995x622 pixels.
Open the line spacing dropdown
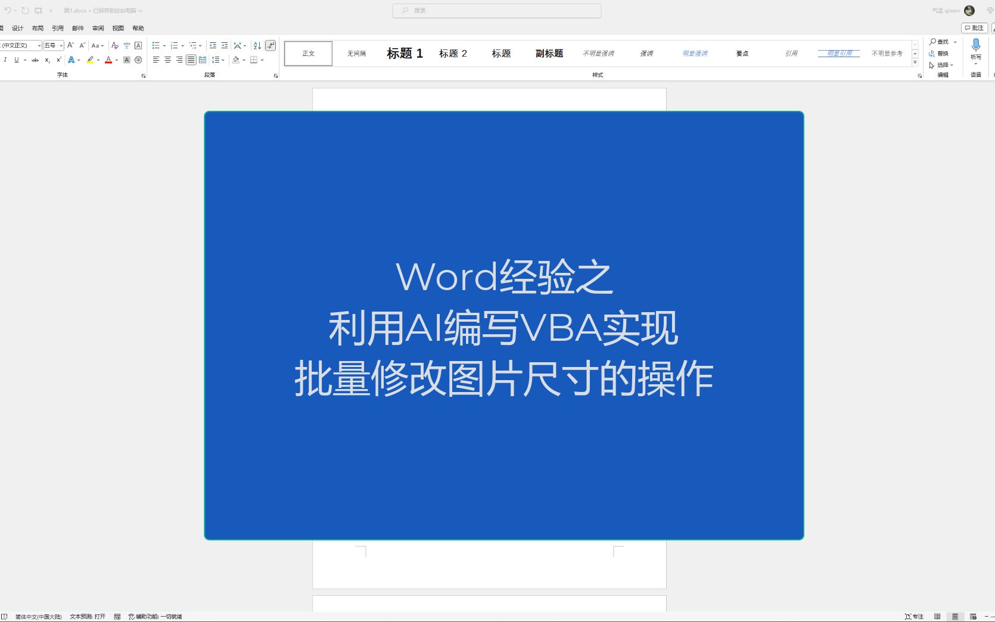218,60
